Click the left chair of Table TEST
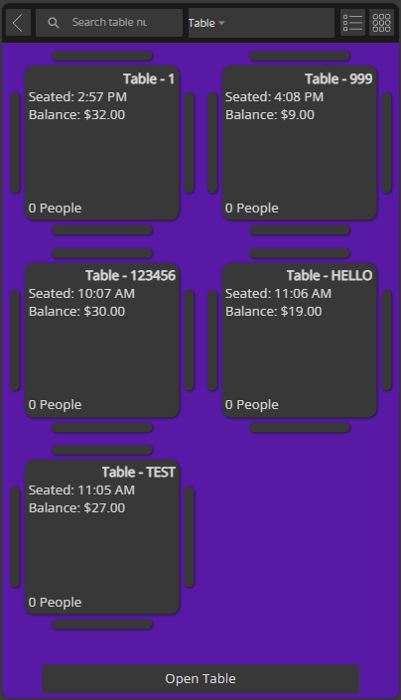The height and width of the screenshot is (700, 401). 15,537
